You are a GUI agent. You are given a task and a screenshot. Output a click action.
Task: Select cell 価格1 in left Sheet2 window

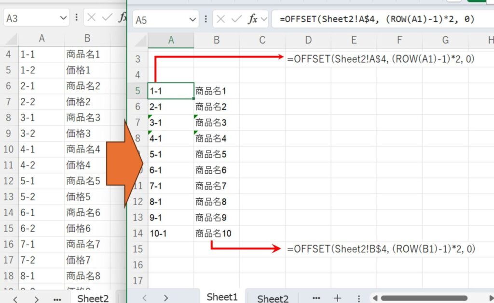click(x=87, y=70)
